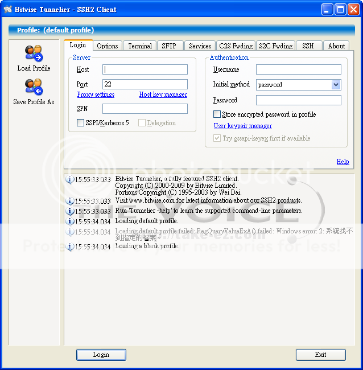363x370 pixels.
Task: Toggle the Delegation checkbox
Action: pos(142,123)
